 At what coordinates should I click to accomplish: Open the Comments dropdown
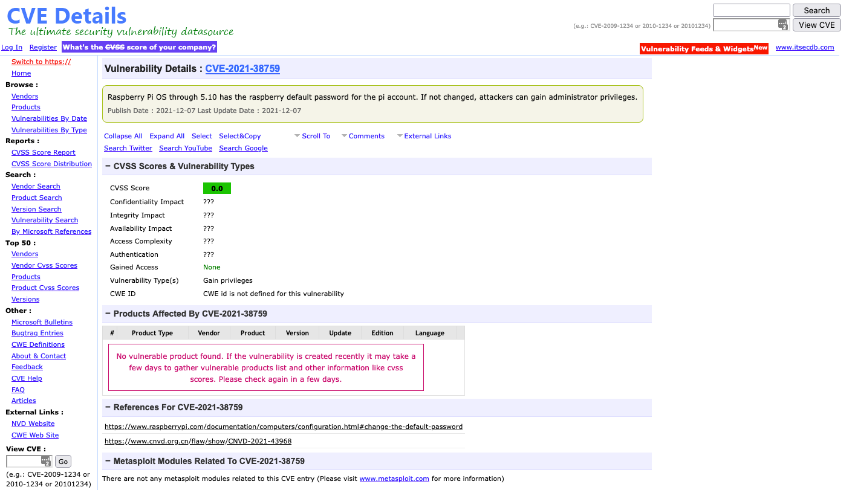tap(363, 136)
